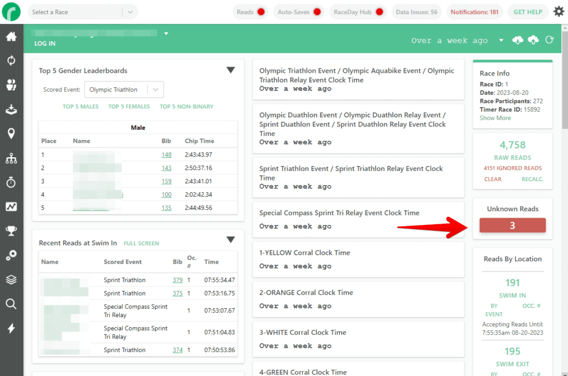This screenshot has height=376, width=568.
Task: Click the 4,758 raw reads number
Action: coord(512,145)
